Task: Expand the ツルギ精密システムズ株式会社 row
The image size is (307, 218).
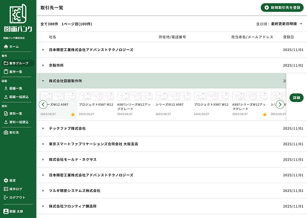Action: pyautogui.click(x=43, y=190)
